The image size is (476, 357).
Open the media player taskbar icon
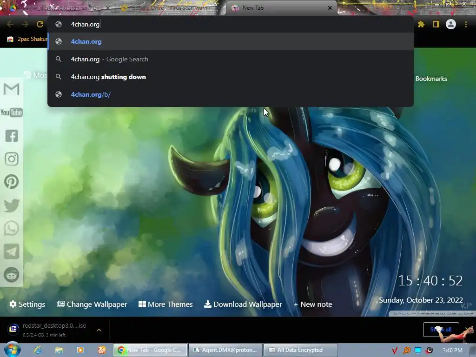(80, 350)
